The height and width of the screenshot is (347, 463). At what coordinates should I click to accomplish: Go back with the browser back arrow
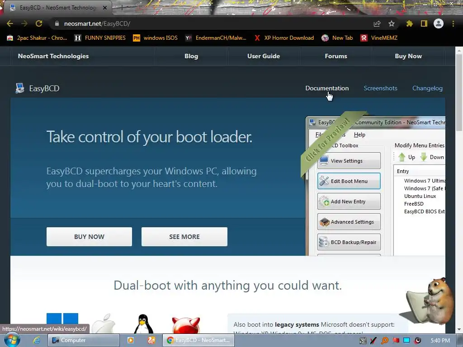coord(10,23)
